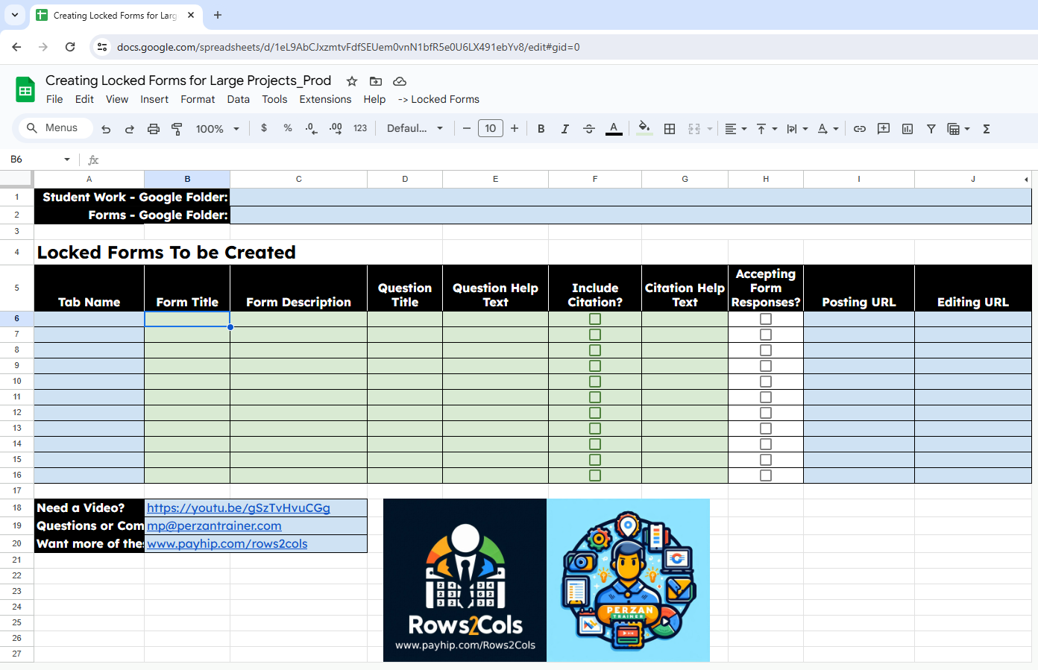
Task: Expand the Default font dropdown
Action: click(x=415, y=128)
